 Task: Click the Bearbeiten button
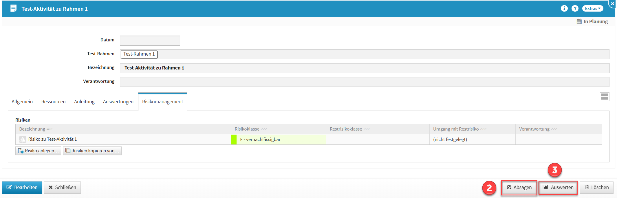(22, 187)
